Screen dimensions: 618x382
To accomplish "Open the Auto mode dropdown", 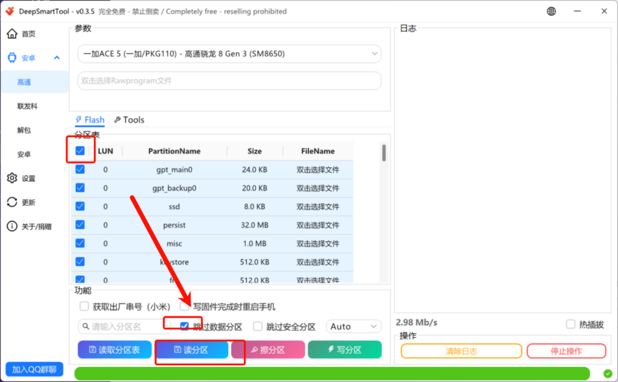I will 353,326.
